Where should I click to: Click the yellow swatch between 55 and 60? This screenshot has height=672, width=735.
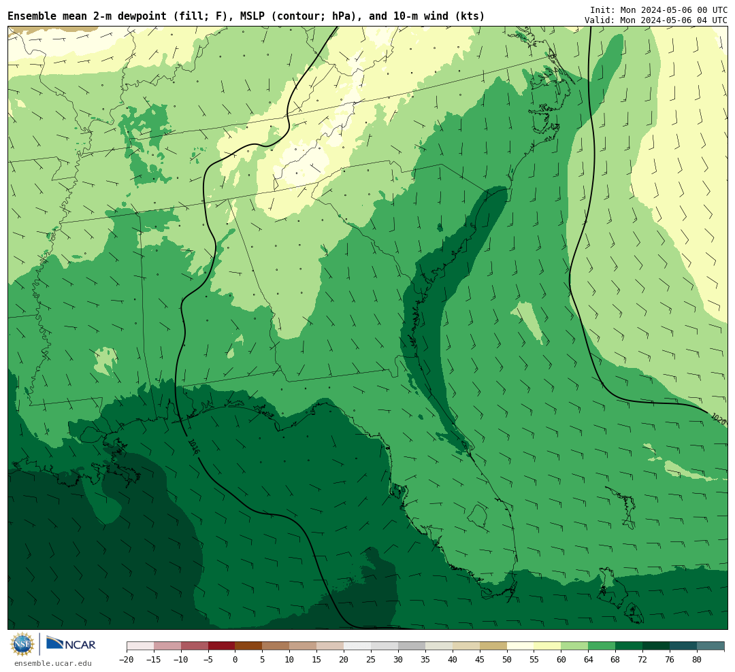pos(548,646)
